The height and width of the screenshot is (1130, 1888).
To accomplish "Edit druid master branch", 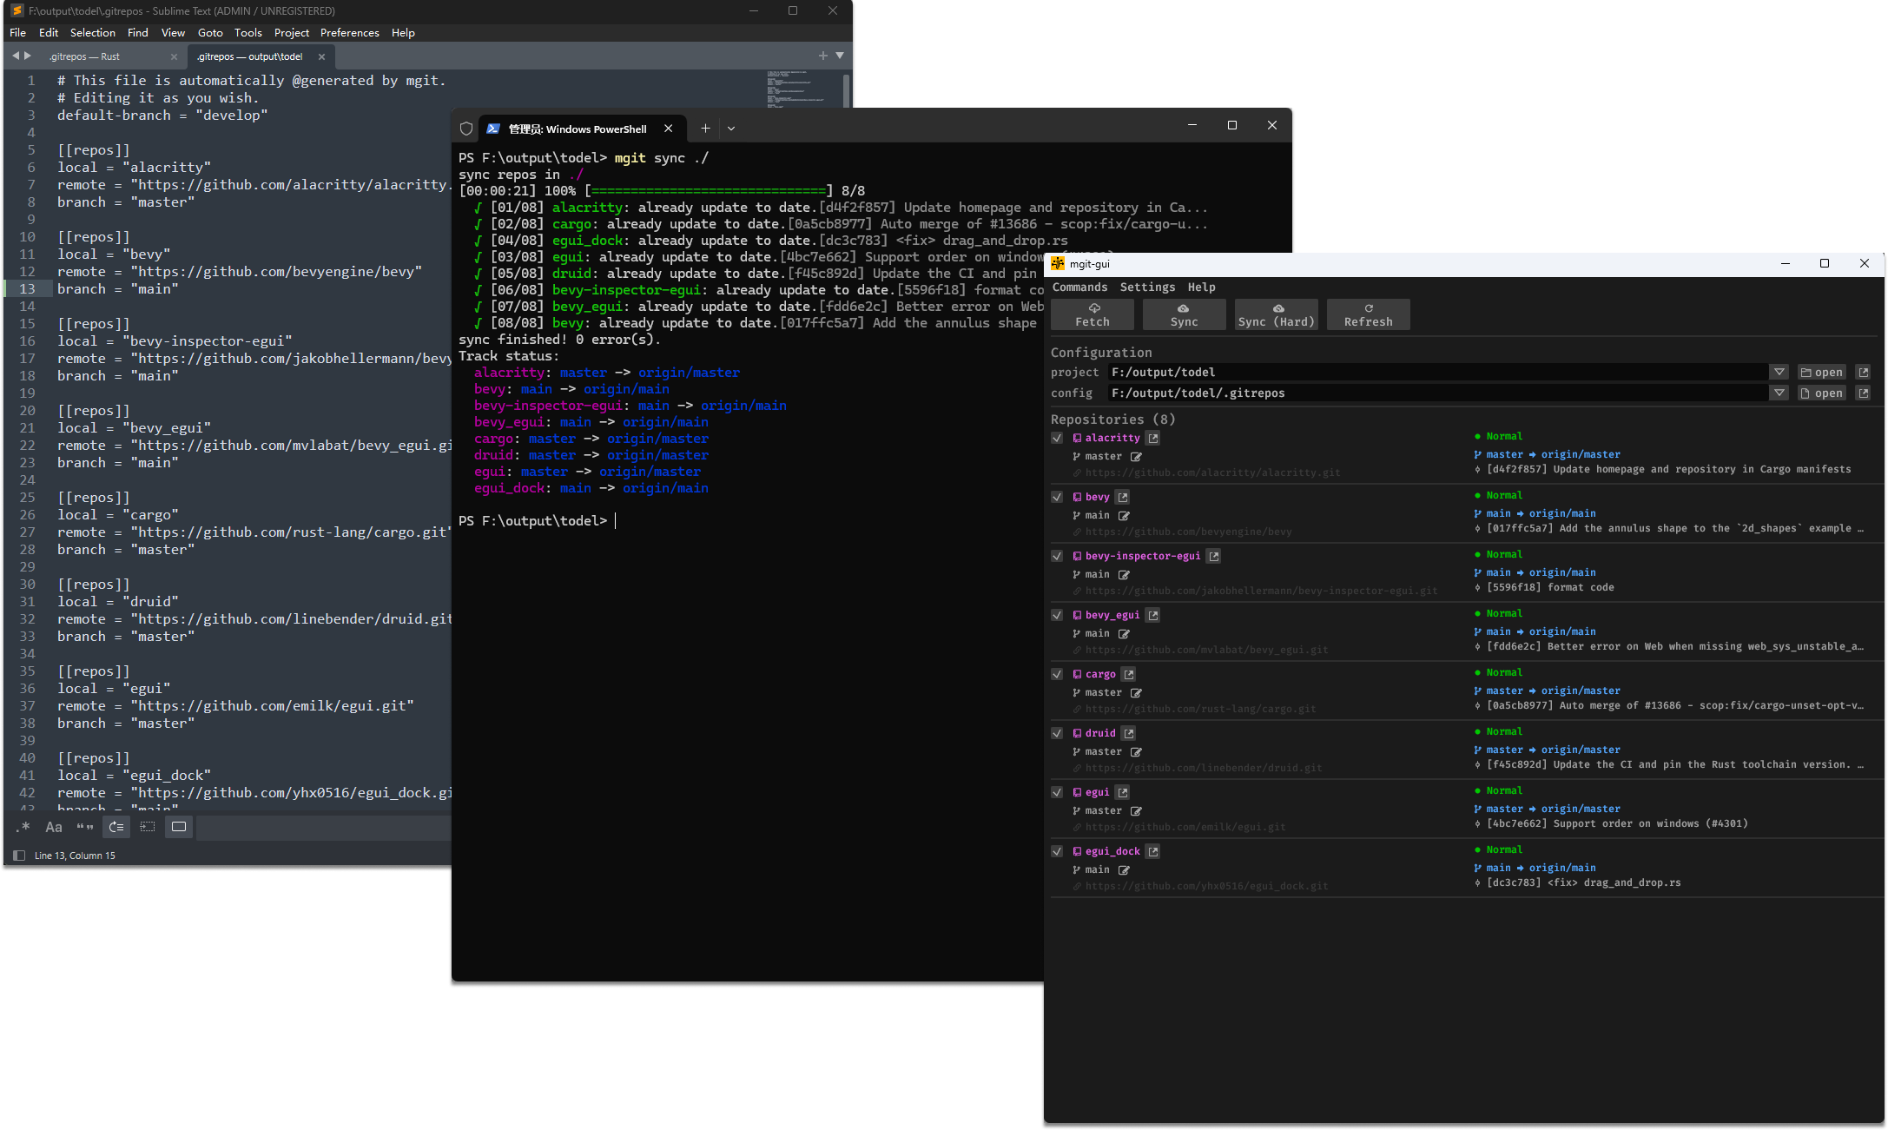I will (1136, 752).
